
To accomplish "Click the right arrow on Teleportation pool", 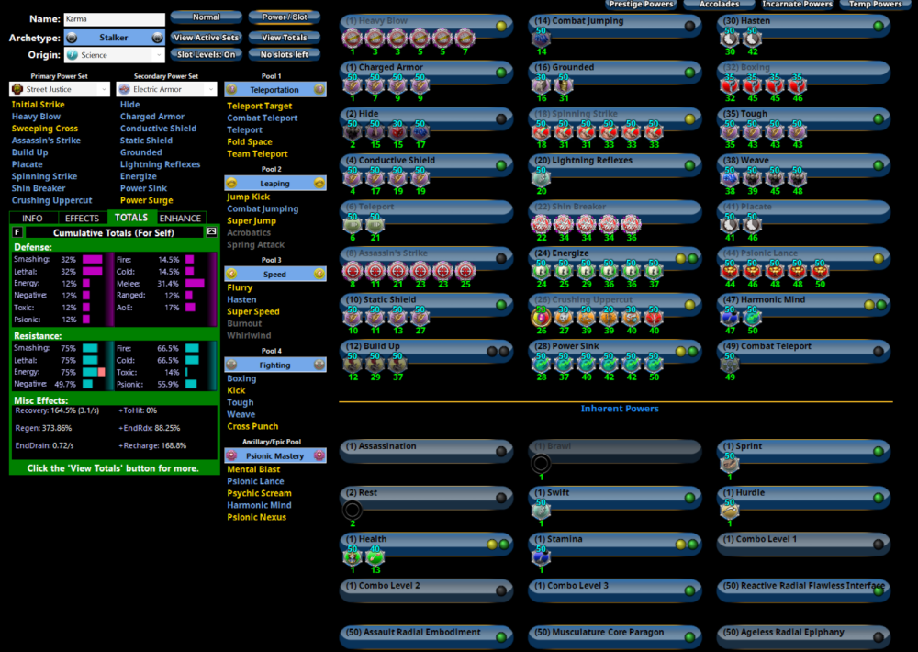I will (319, 90).
